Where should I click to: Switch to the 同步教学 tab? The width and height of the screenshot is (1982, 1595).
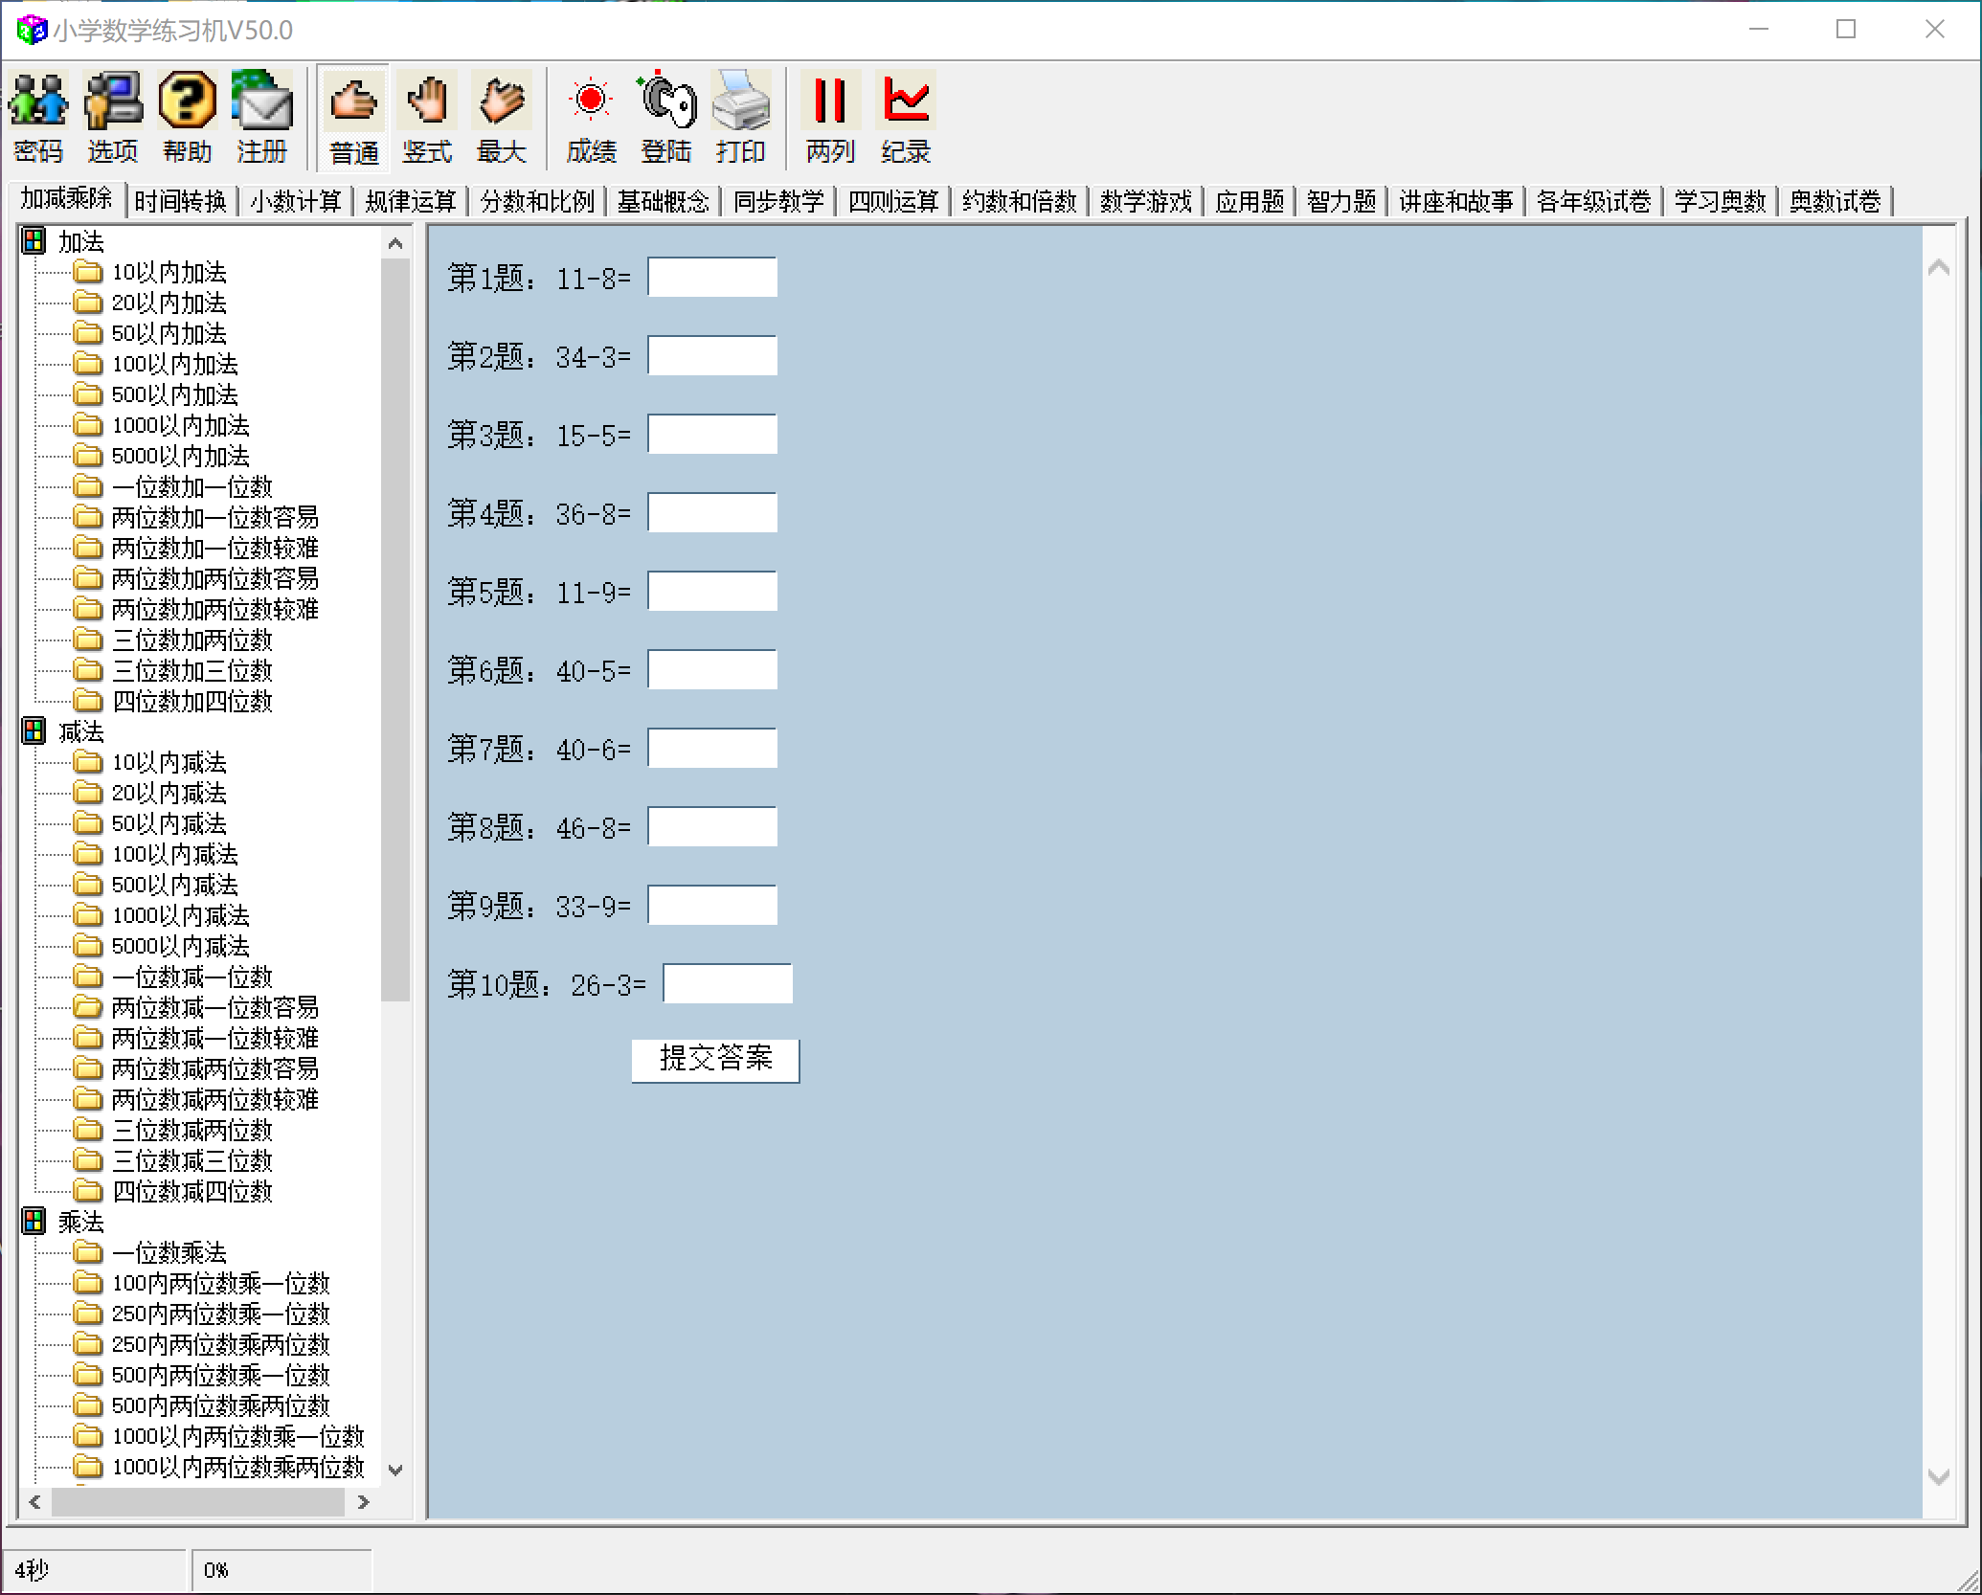click(x=778, y=201)
